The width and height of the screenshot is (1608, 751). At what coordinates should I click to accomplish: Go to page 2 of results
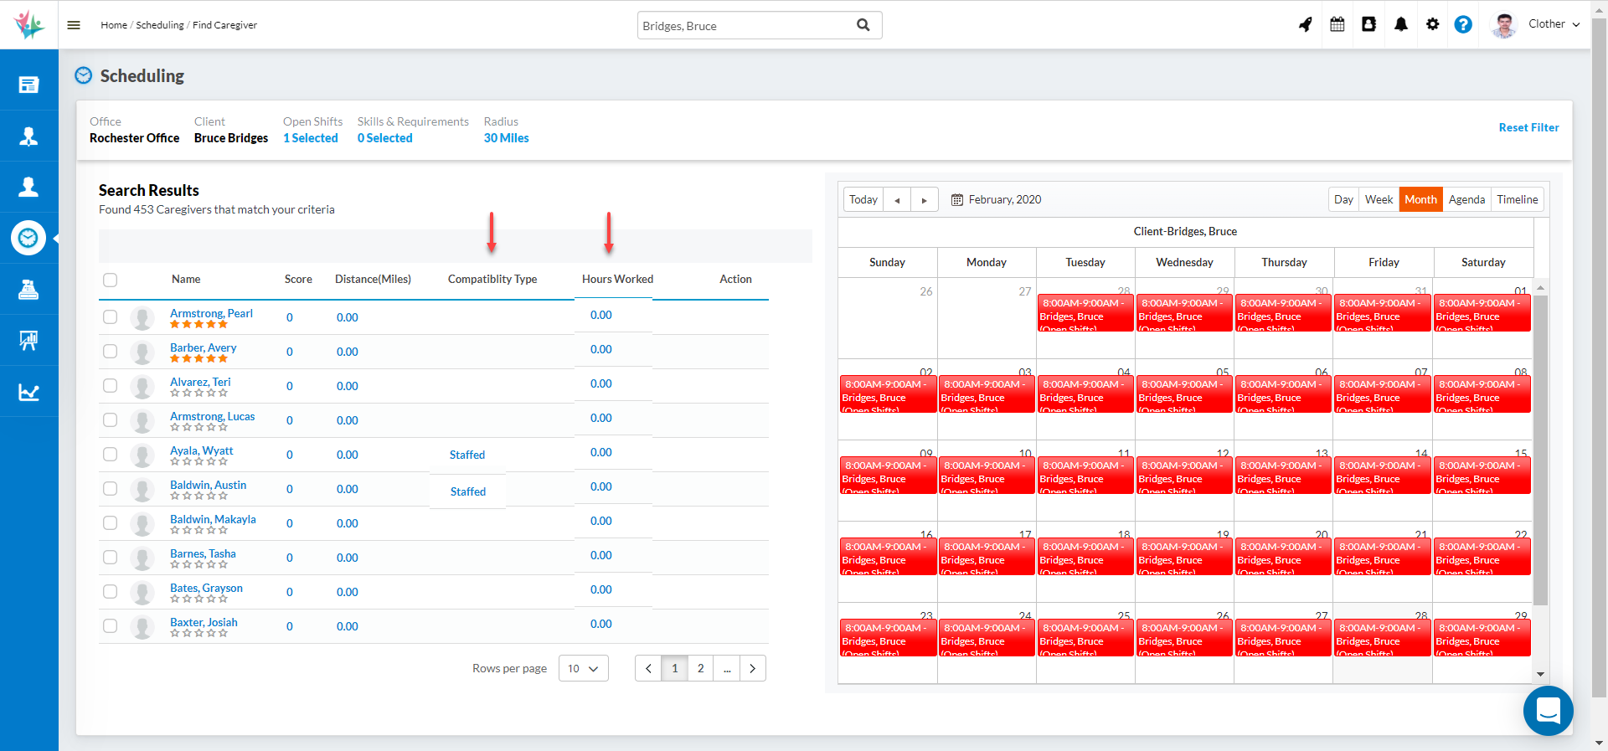pos(700,668)
